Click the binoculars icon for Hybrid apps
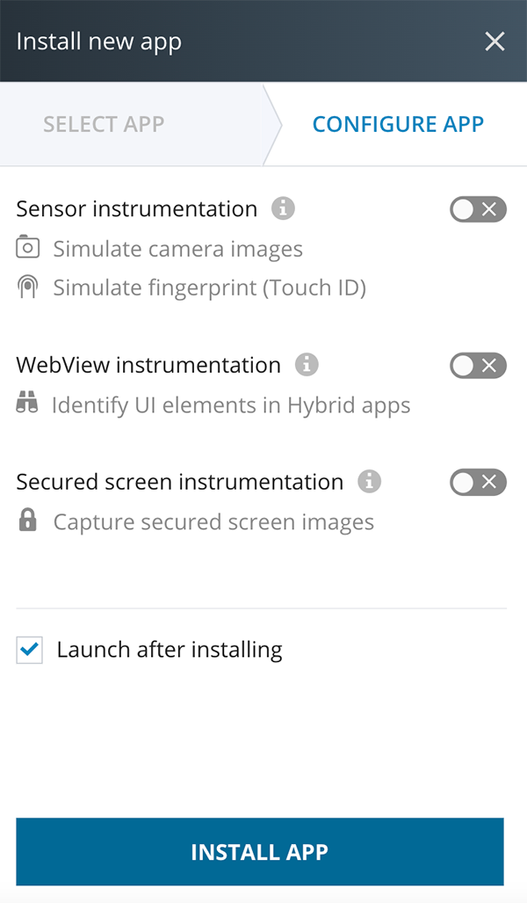 [27, 405]
